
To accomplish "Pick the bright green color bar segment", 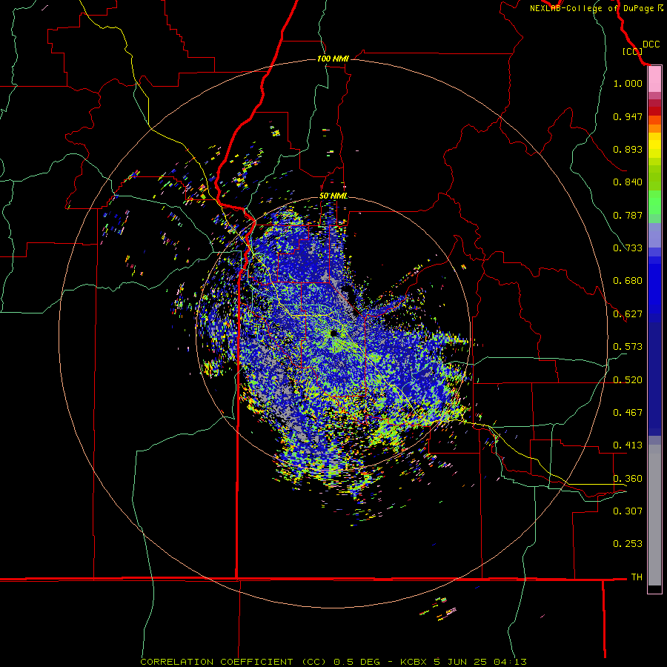I will tap(654, 202).
